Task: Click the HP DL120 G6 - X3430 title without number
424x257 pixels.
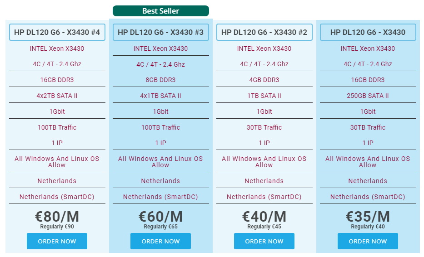Action: pos(368,32)
